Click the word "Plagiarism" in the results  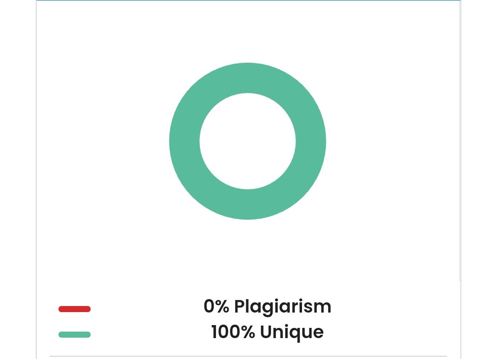click(282, 307)
